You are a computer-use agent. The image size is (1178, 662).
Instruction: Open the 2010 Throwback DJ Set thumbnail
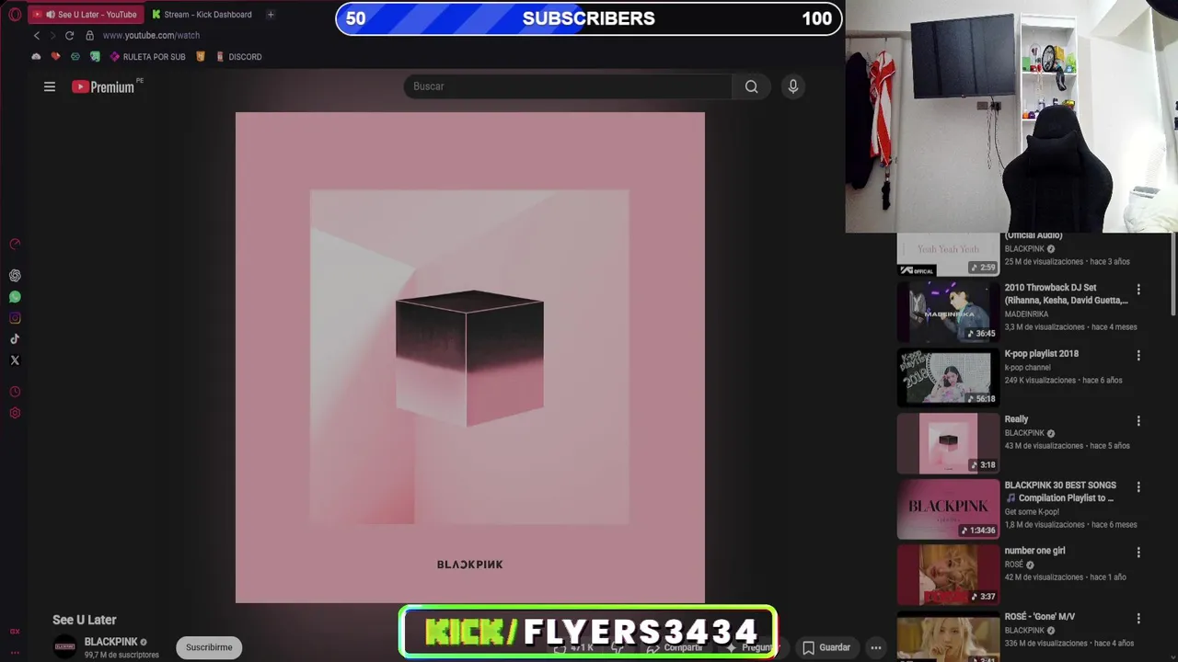[x=948, y=312]
